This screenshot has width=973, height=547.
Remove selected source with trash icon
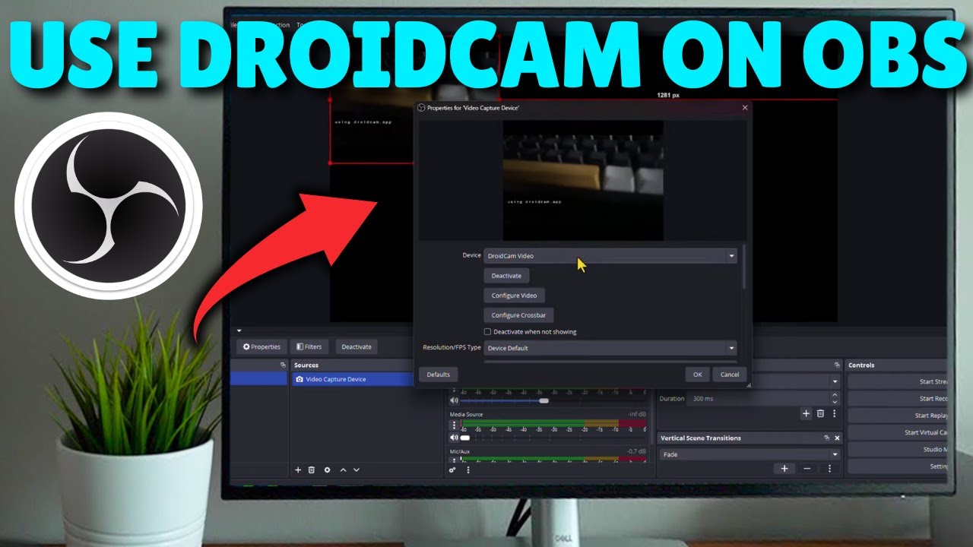pyautogui.click(x=312, y=470)
